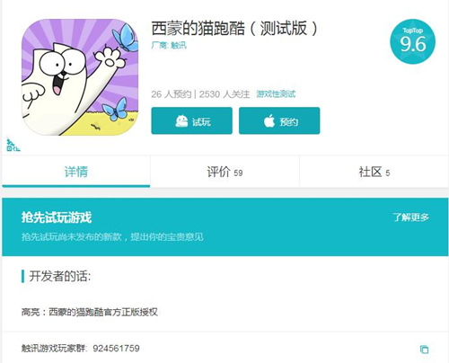Click the 游戏性测试 tag link
Viewport: 449px width, 363px height.
click(276, 94)
